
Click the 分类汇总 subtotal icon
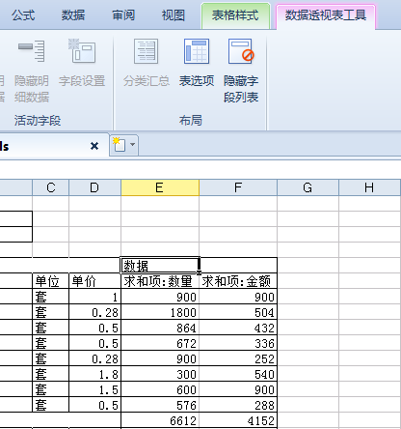[x=147, y=51]
